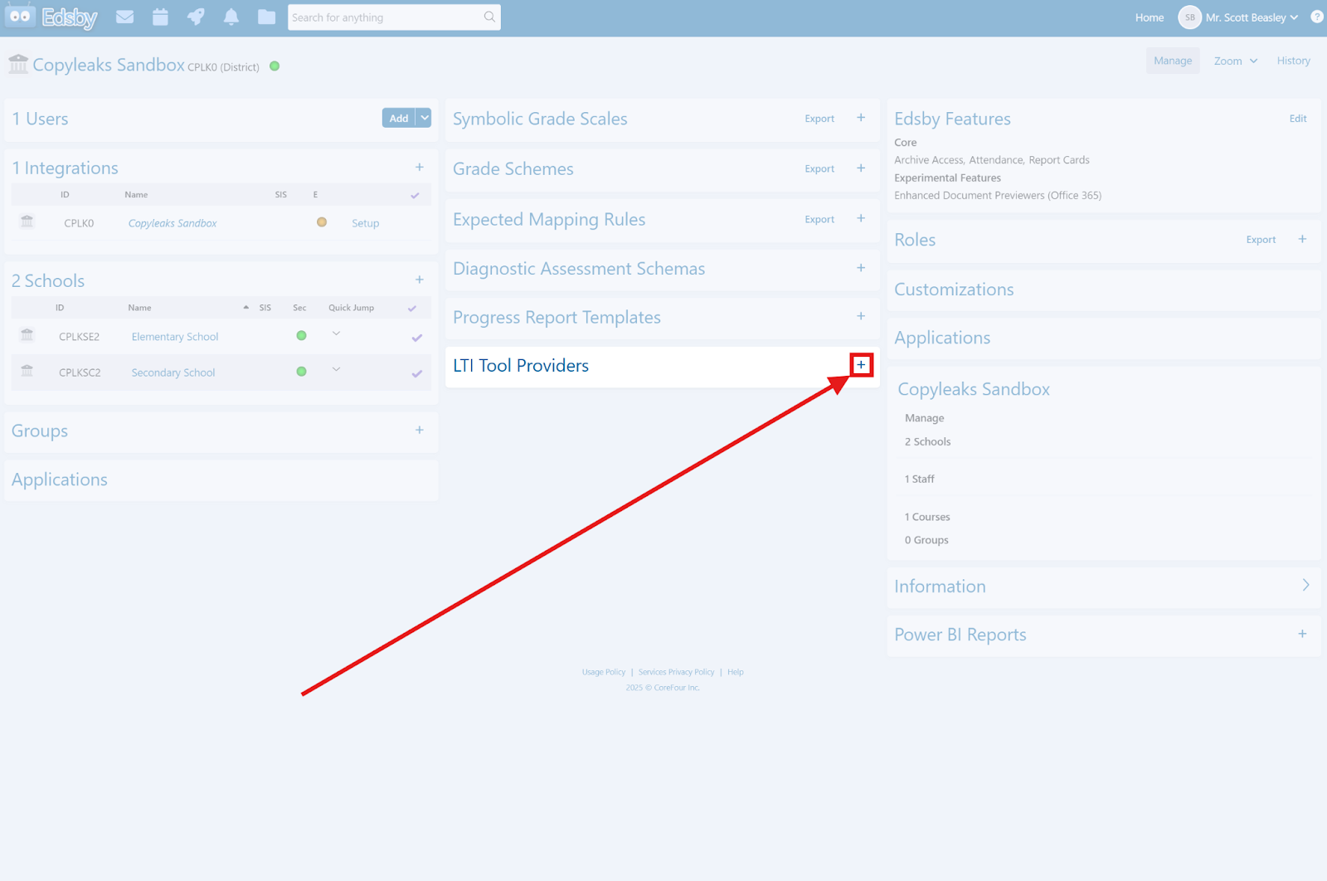Open Quick Jump chevron for Secondary School
The height and width of the screenshot is (881, 1327).
(x=336, y=369)
